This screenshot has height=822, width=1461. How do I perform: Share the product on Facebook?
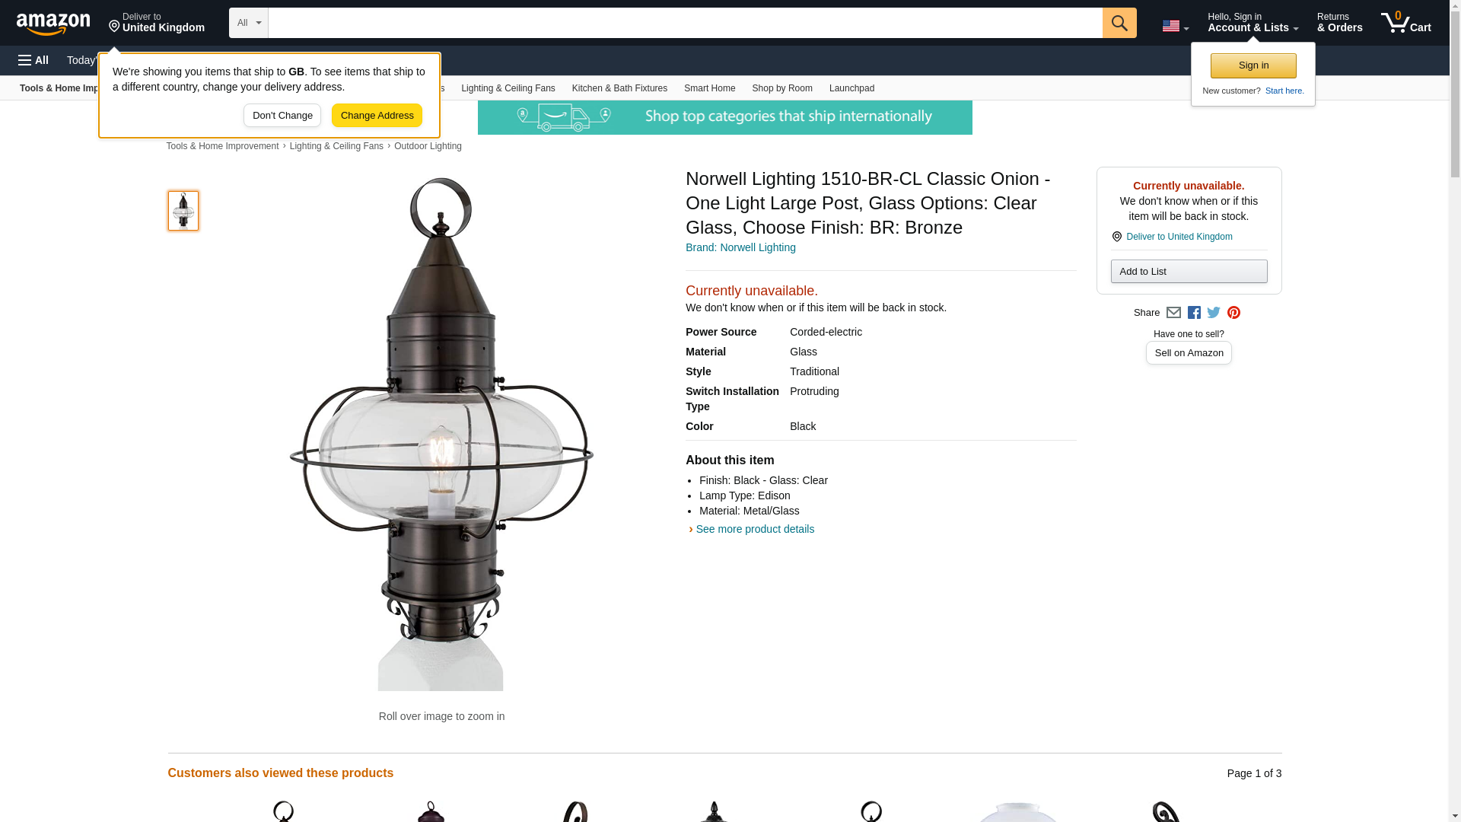coord(1194,313)
